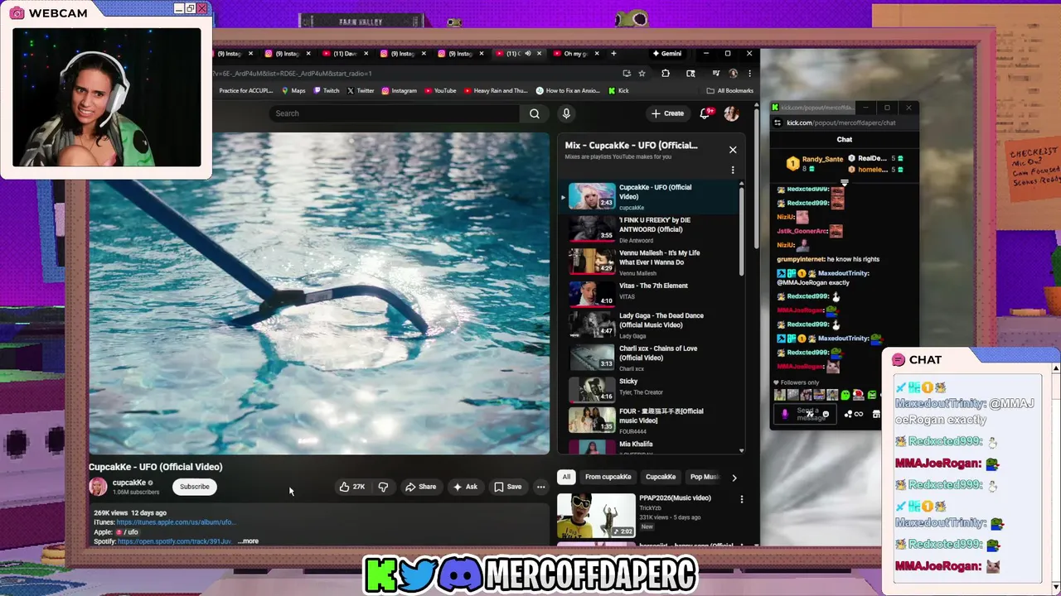Open a new browser tab
The image size is (1061, 596).
point(613,54)
